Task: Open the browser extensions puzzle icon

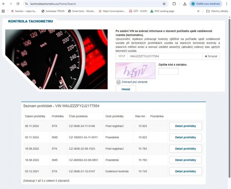Action: pos(174,4)
